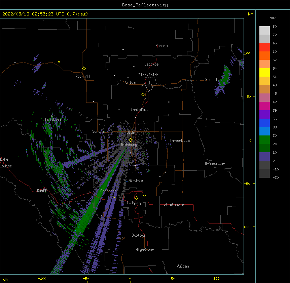The height and width of the screenshot is (283, 290).
Task: Select the Innisfail label
Action: (x=140, y=110)
